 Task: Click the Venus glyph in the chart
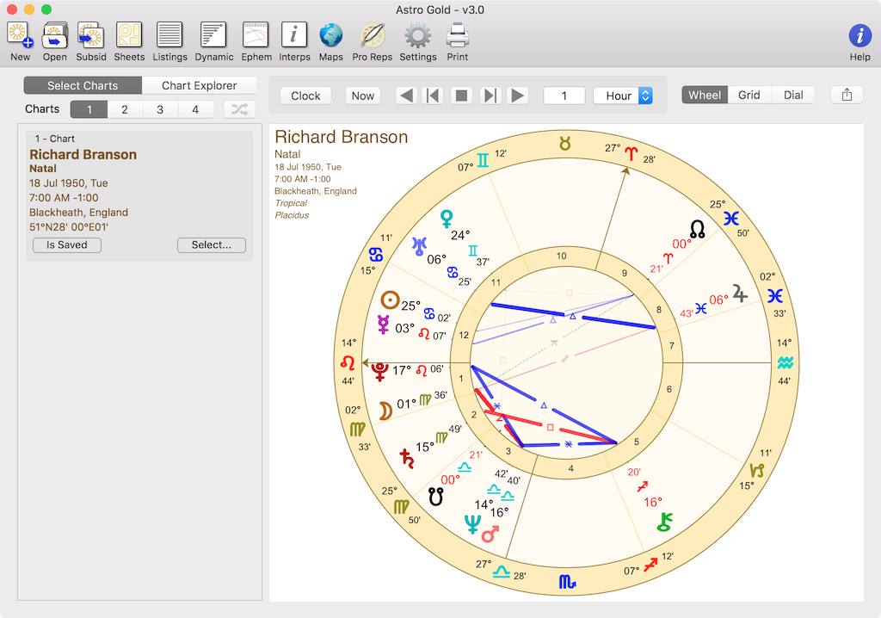point(447,218)
